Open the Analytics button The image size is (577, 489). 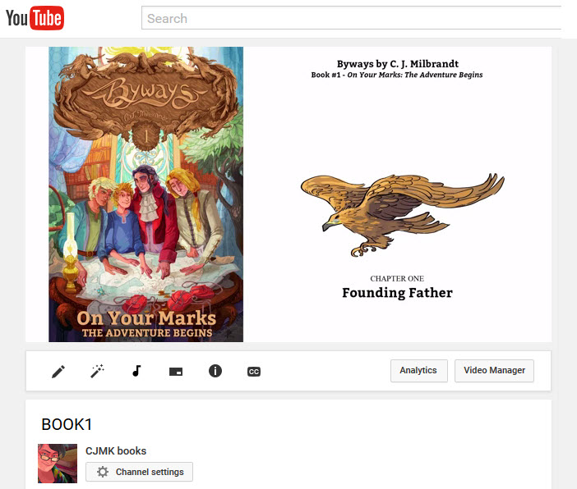click(x=418, y=371)
